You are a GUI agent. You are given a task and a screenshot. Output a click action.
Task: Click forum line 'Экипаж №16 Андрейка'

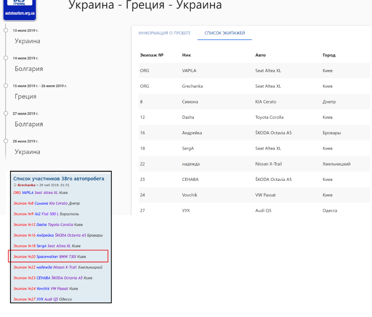pyautogui.click(x=58, y=236)
